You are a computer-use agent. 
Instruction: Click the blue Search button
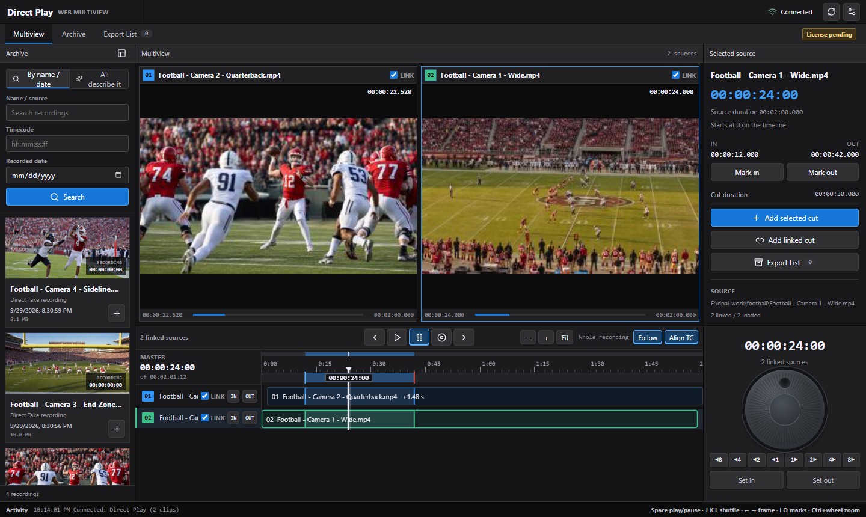coord(67,197)
